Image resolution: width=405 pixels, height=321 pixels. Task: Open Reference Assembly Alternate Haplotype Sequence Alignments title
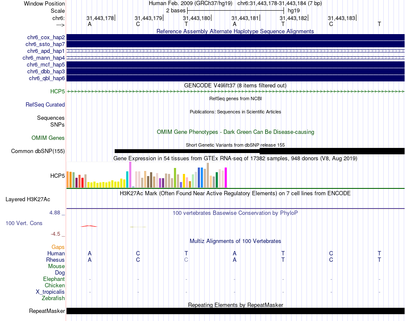235,31
